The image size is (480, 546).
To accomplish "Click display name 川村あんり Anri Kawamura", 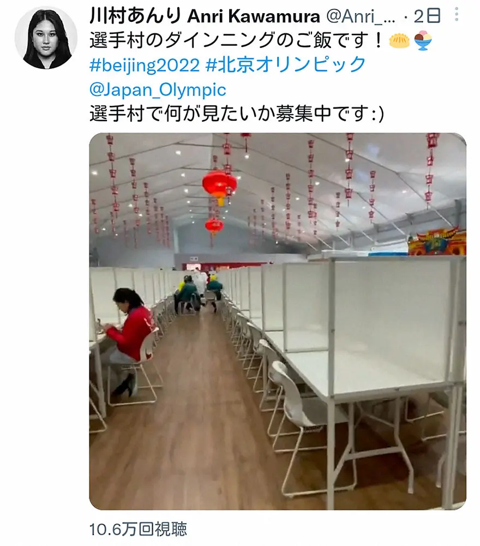I will (x=205, y=16).
